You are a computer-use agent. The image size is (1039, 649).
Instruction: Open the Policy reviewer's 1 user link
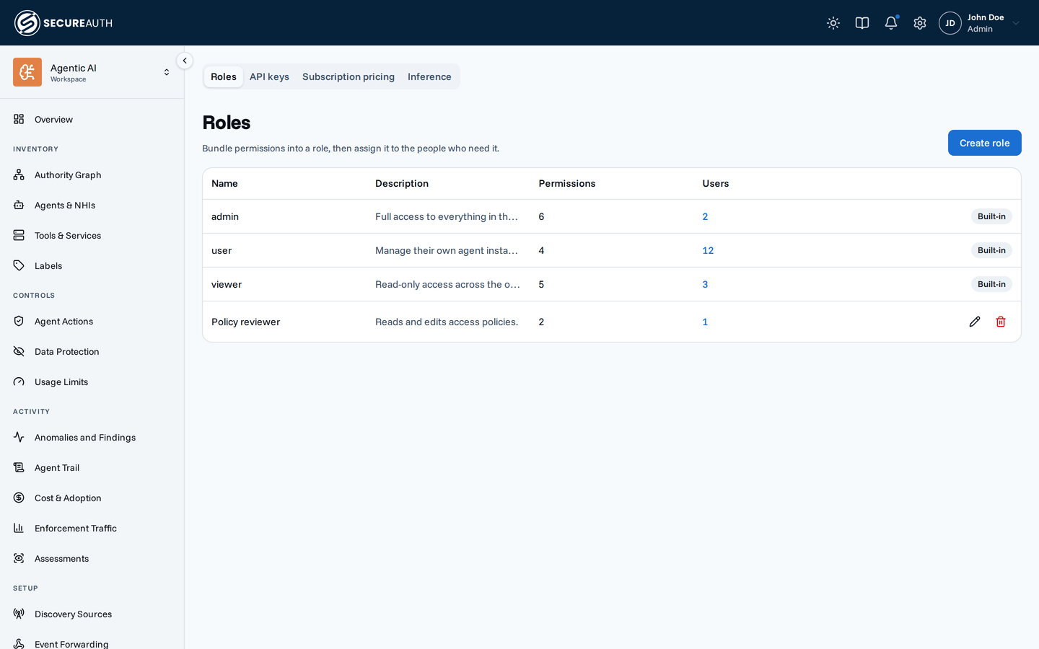click(705, 322)
